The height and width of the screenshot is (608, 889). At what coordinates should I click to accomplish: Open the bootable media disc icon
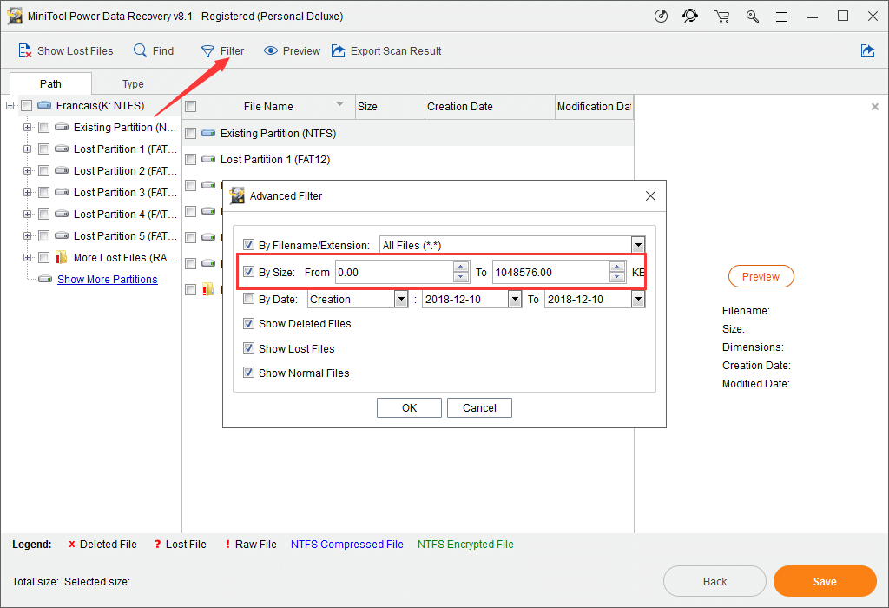point(661,16)
